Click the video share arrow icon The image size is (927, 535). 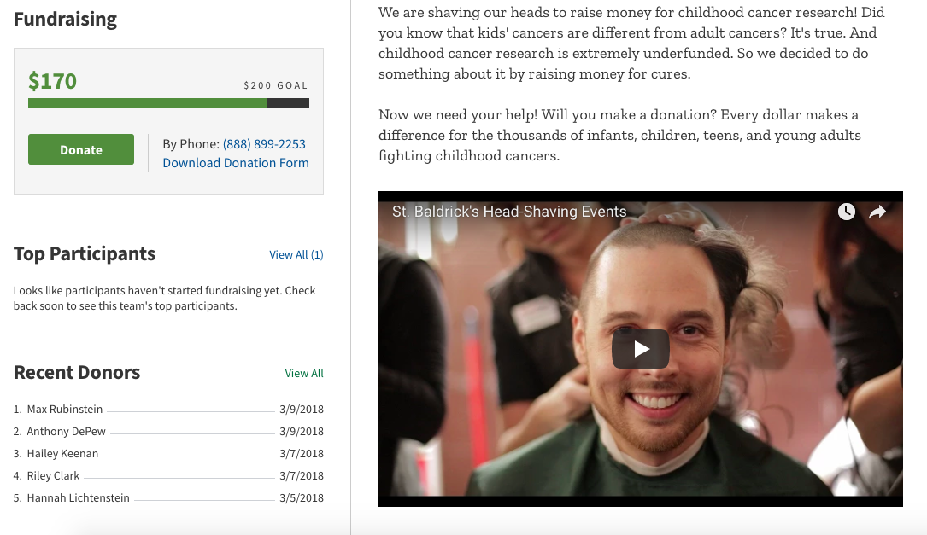tap(877, 212)
